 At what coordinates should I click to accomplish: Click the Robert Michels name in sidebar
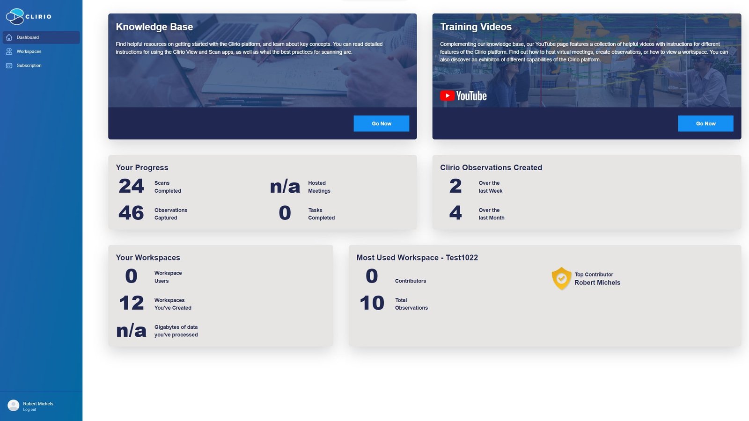[x=38, y=404]
